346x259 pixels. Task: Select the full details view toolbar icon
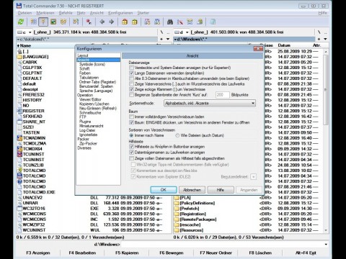point(43,22)
